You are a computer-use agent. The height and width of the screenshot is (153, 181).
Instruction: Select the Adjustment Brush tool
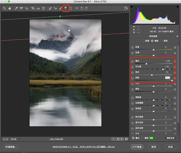tap(60, 8)
